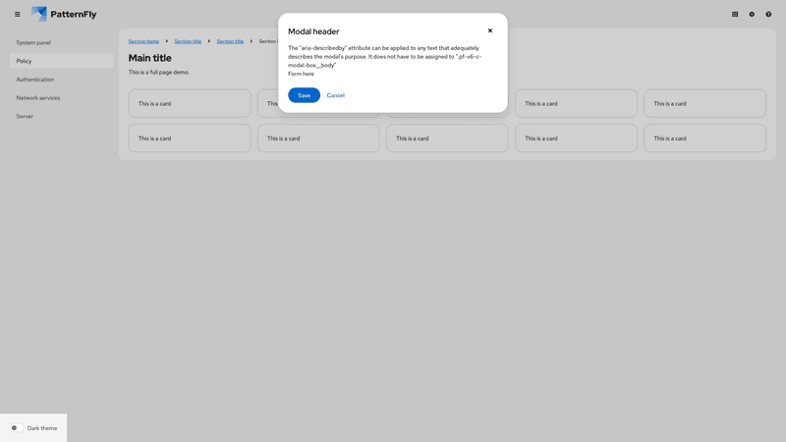The image size is (786, 442).
Task: Select Policy in the sidebar navigation
Action: pos(25,61)
